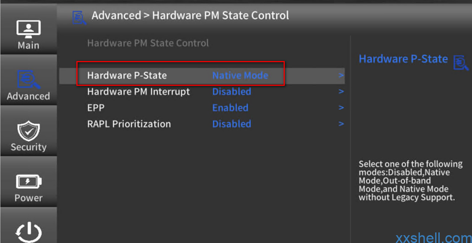Click the breadcrumb Advanced document icon
This screenshot has height=243, width=472.
[x=79, y=17]
